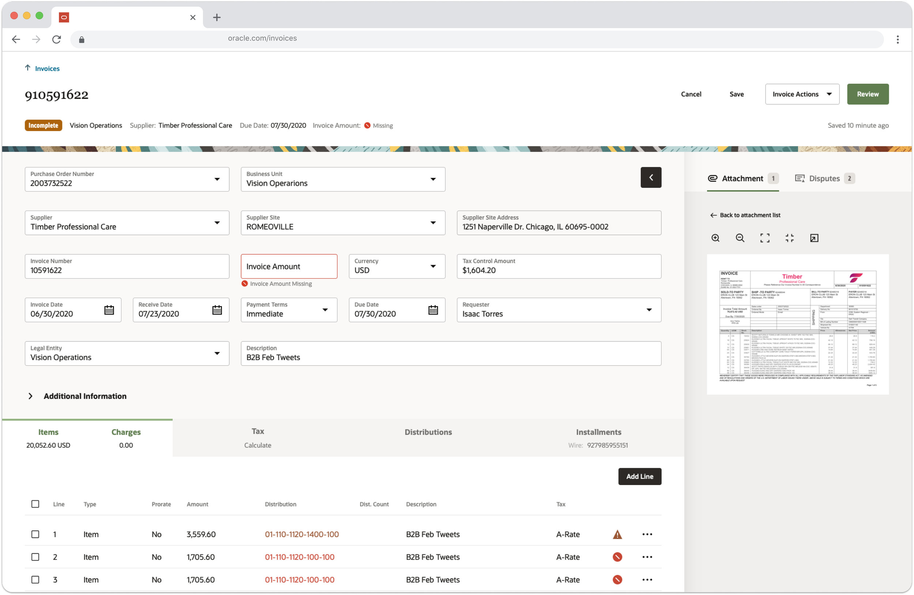This screenshot has width=914, height=595.
Task: Open attachment in new window icon
Action: (814, 238)
